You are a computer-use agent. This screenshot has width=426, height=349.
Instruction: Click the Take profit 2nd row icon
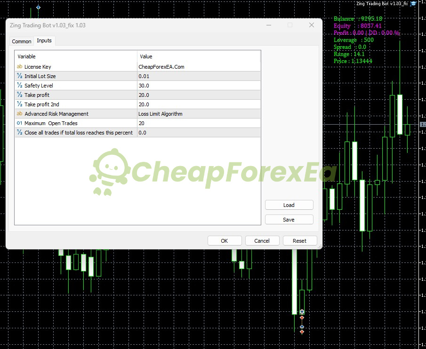pos(20,104)
